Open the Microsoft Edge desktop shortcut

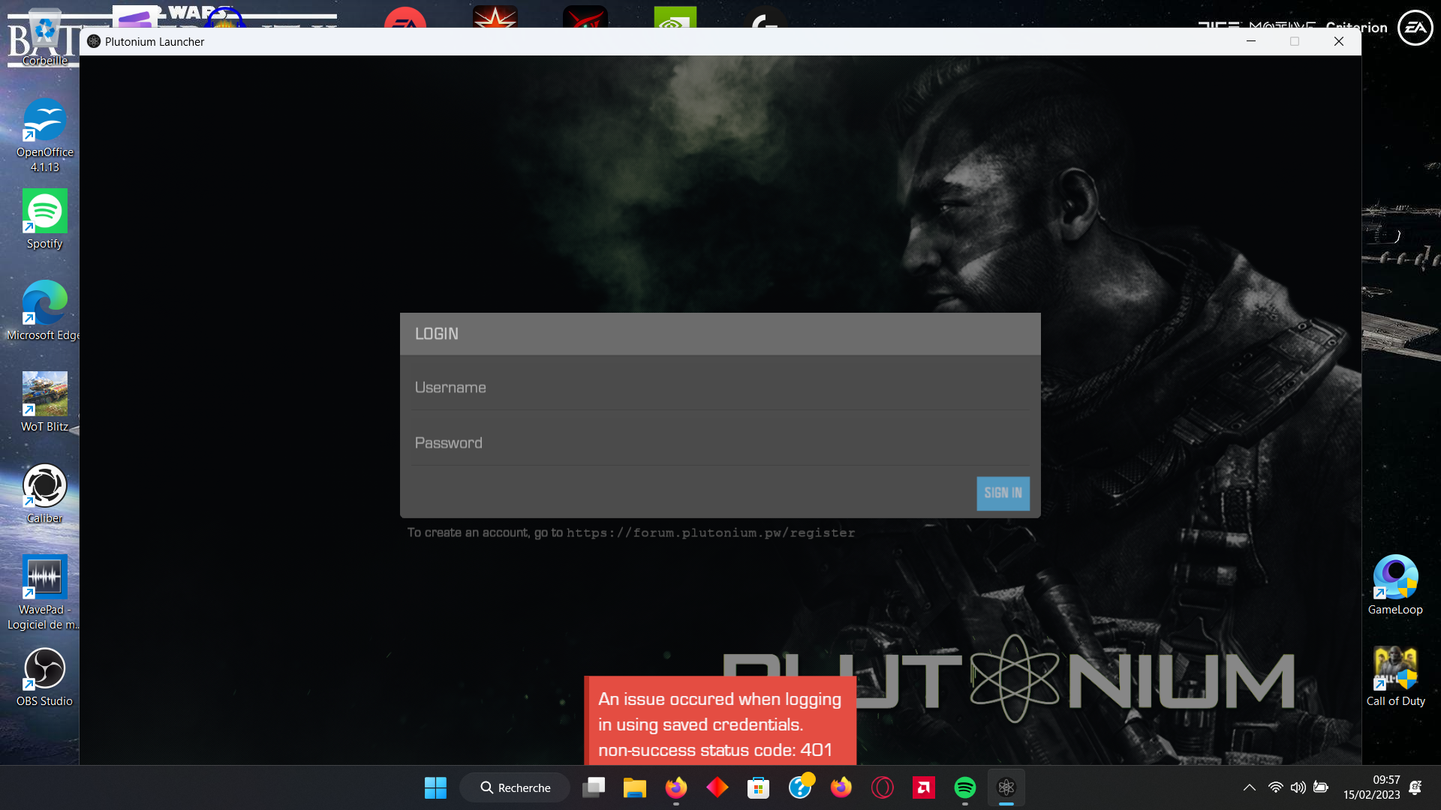(x=44, y=310)
